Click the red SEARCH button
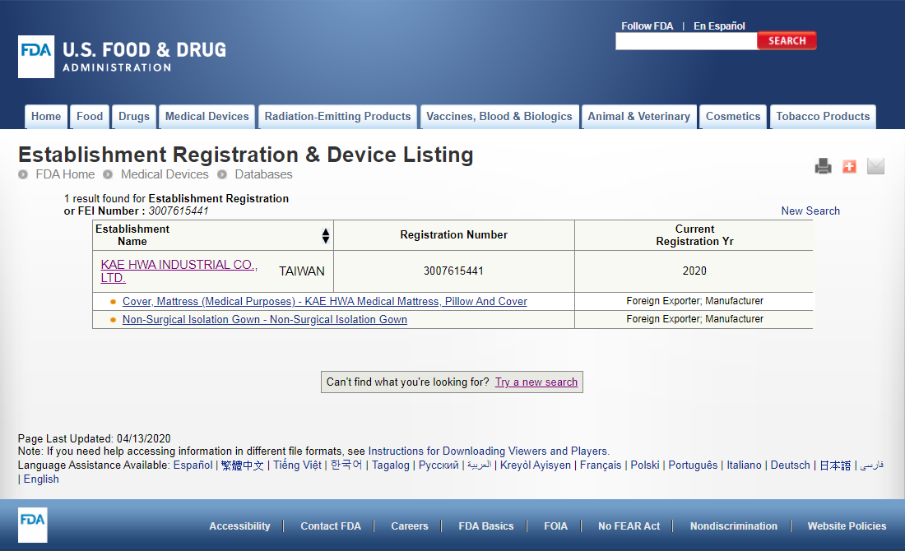 coord(787,41)
